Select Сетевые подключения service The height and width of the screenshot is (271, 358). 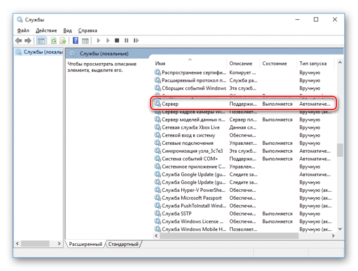[243, 143]
